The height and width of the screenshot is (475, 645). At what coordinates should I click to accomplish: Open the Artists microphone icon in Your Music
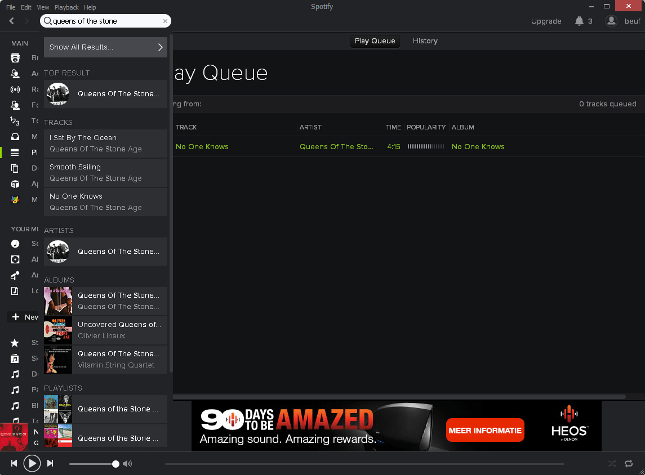pyautogui.click(x=15, y=275)
